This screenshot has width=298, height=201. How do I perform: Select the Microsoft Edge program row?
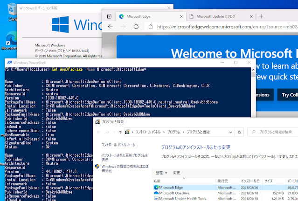tap(225, 188)
